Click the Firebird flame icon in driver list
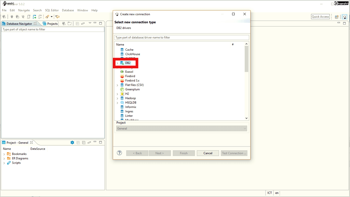The height and width of the screenshot is (197, 350). click(122, 76)
